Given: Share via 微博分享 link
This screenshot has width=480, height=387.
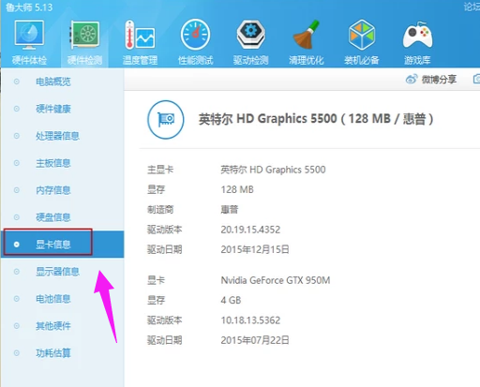Looking at the screenshot, I should pos(431,80).
